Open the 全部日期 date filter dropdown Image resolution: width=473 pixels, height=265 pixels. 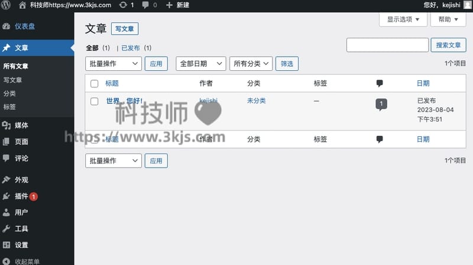click(201, 64)
